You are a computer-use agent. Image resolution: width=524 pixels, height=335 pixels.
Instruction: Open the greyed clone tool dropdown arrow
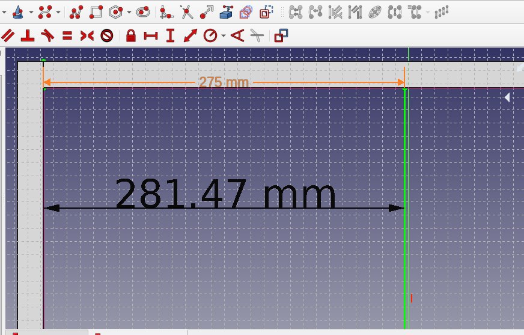click(x=428, y=13)
